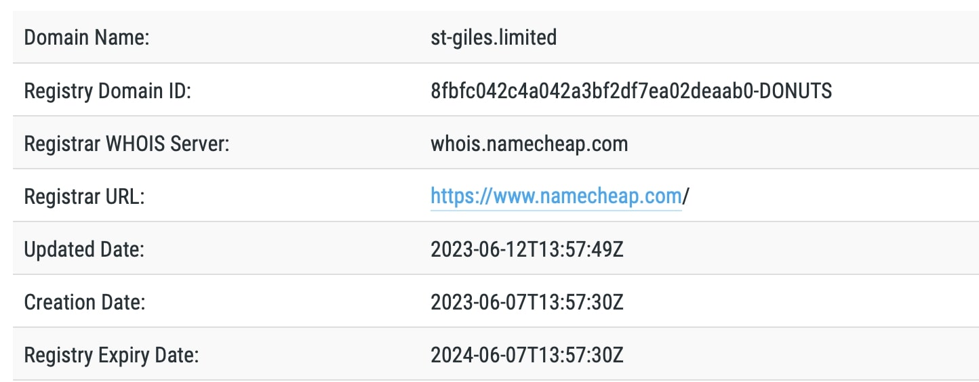Click the whois.namecheap.com server value
This screenshot has height=382, width=979.
point(530,144)
